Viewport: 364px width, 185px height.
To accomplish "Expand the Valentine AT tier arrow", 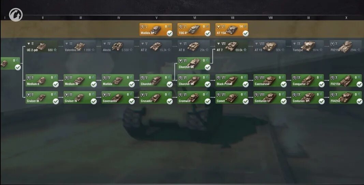I will coord(67,44).
